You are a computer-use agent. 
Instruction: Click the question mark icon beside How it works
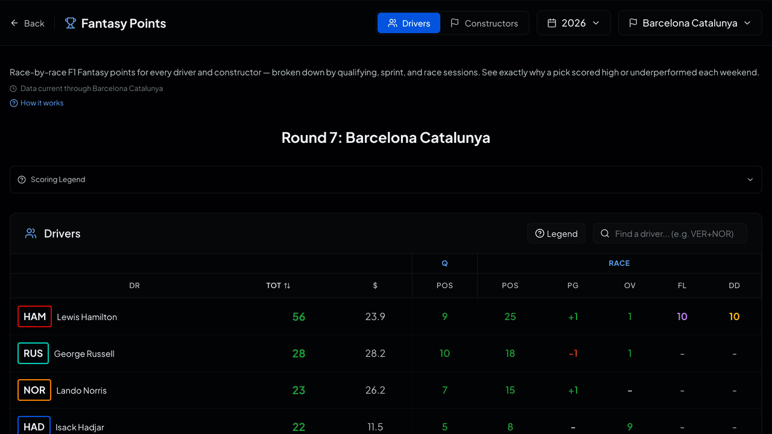[14, 103]
